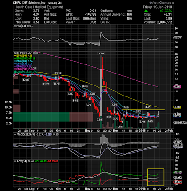
Task: Select the yellow EMA(50) legend entry
Action: pos(23,56)
